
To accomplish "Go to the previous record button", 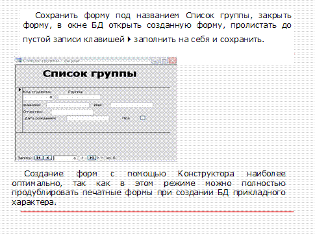I will [x=47, y=158].
